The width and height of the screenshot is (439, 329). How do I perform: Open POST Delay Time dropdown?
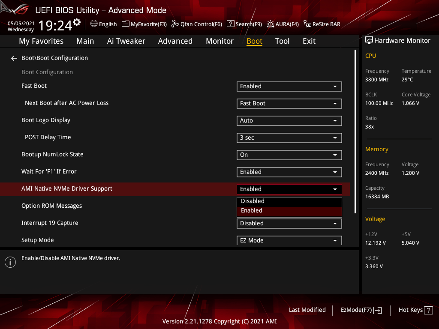click(x=289, y=138)
